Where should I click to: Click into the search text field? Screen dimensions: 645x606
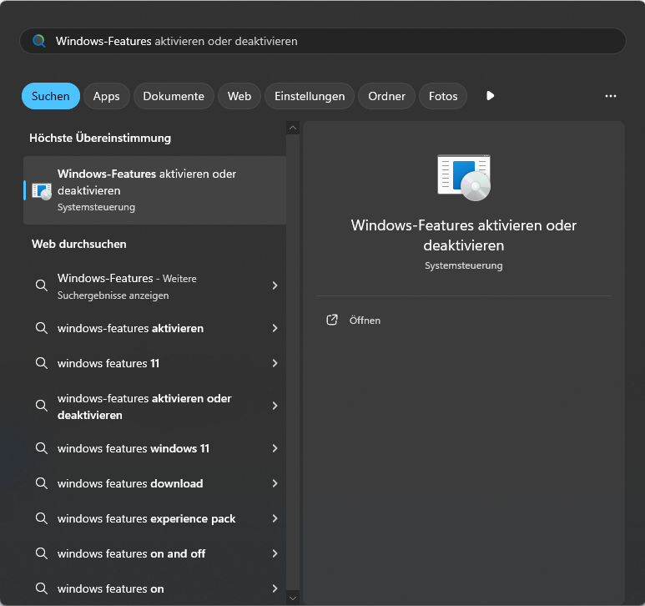click(x=334, y=41)
